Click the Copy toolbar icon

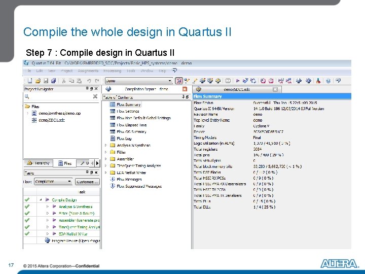click(71, 81)
